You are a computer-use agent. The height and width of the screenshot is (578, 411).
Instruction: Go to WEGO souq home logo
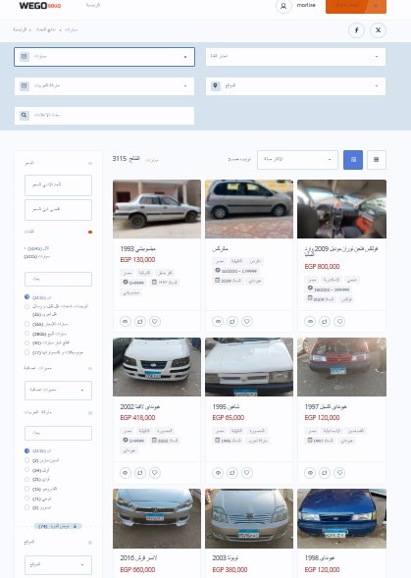tap(40, 6)
